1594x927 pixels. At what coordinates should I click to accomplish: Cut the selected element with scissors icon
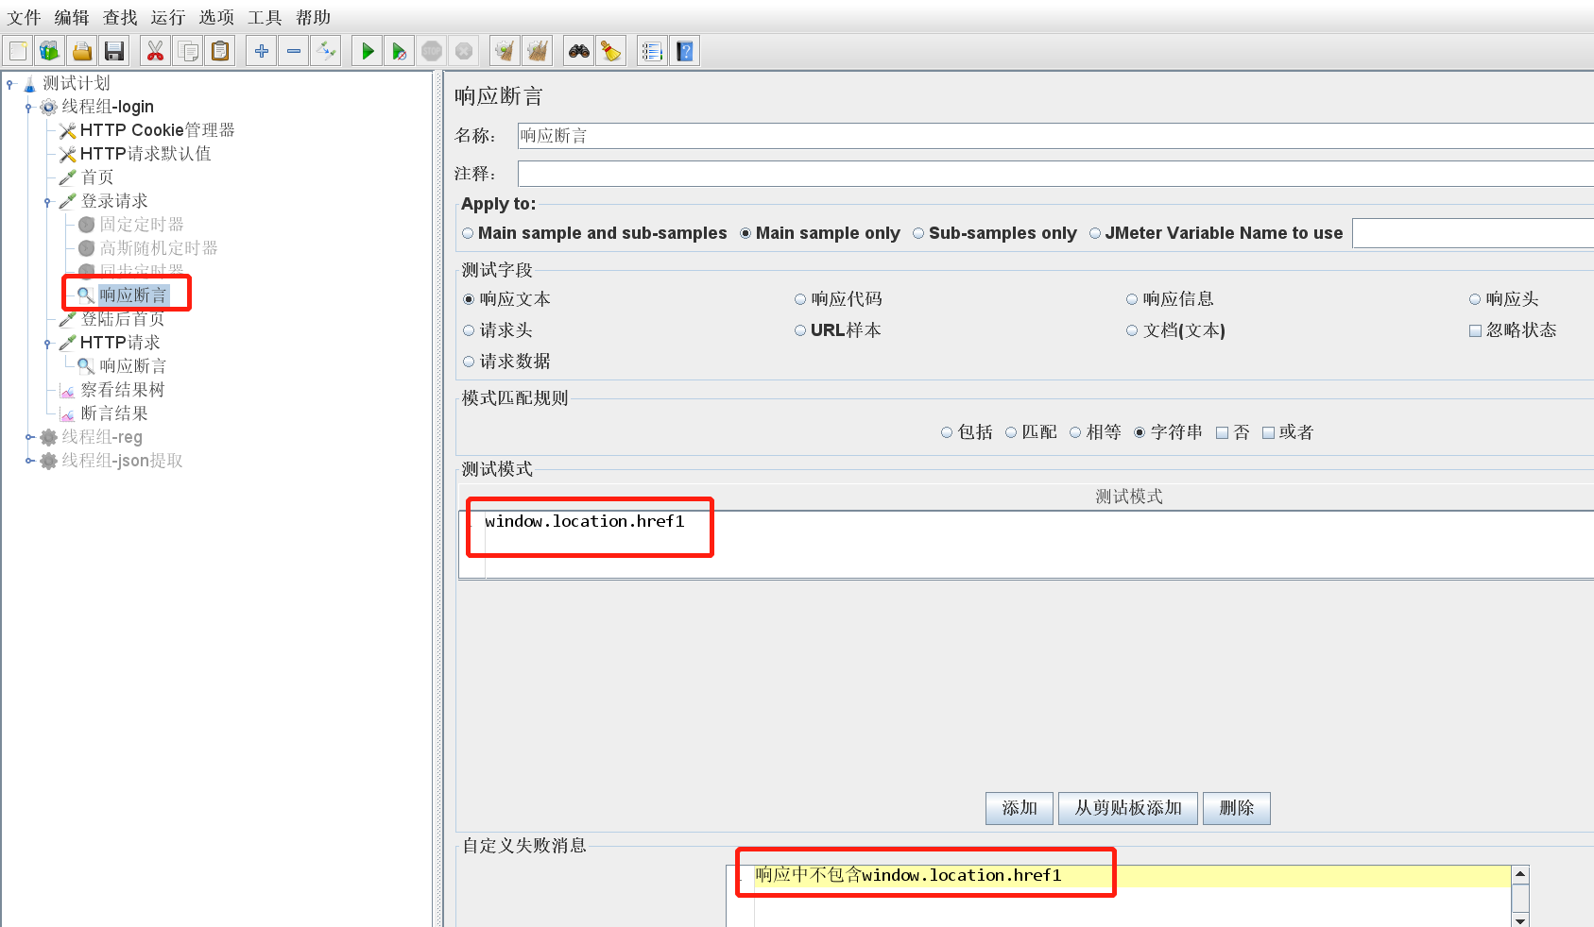[x=155, y=51]
